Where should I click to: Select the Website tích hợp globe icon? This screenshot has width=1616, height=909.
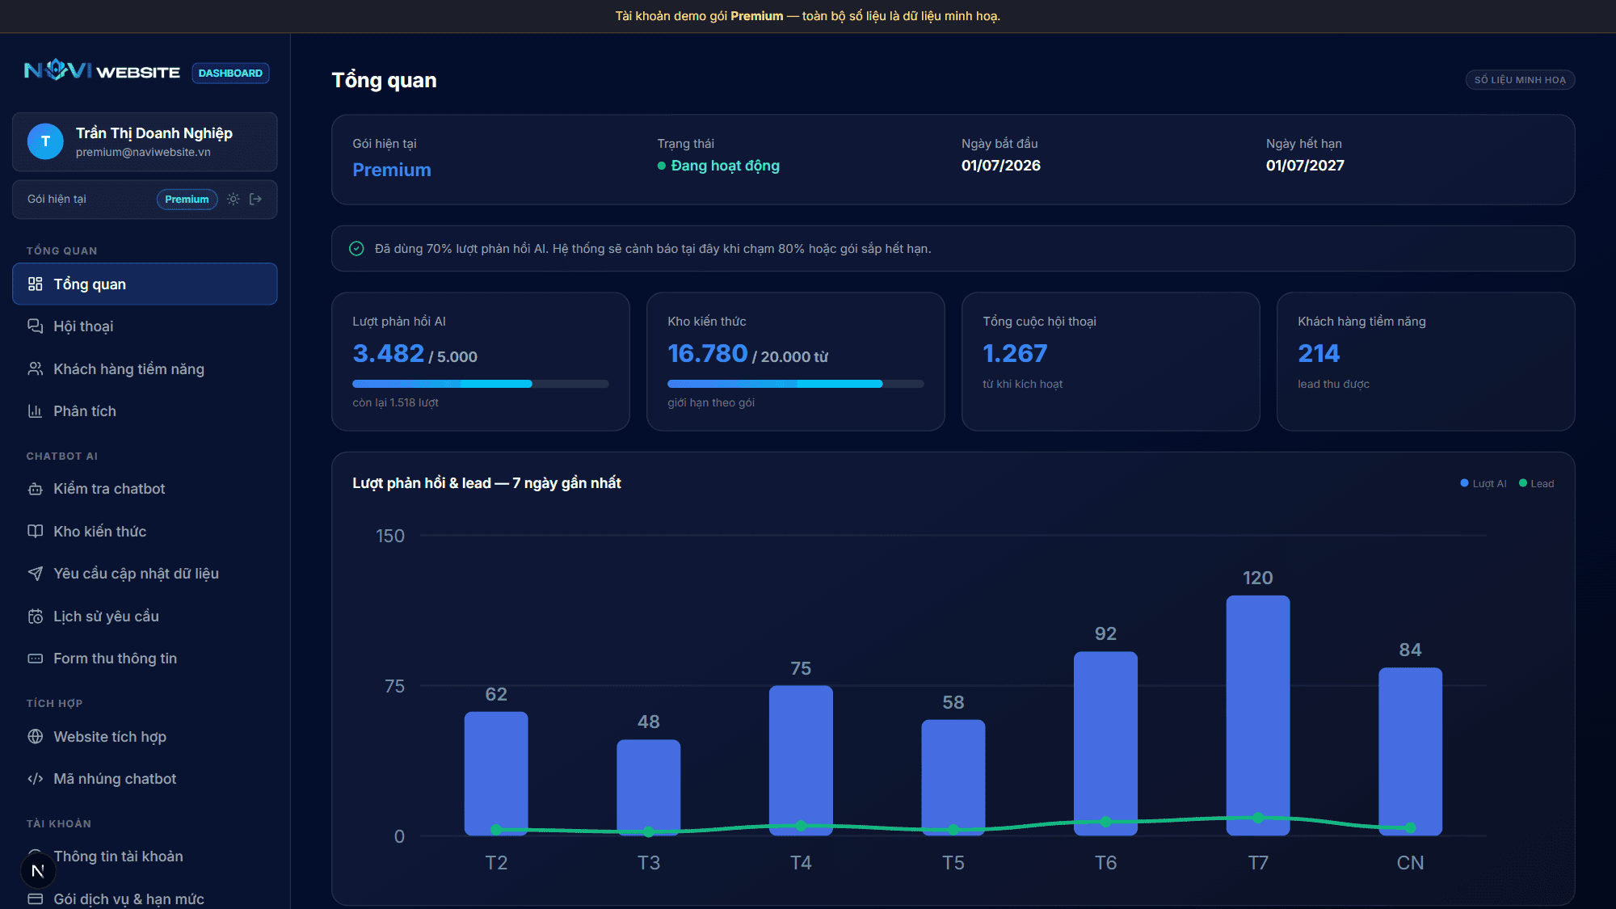pyautogui.click(x=36, y=736)
